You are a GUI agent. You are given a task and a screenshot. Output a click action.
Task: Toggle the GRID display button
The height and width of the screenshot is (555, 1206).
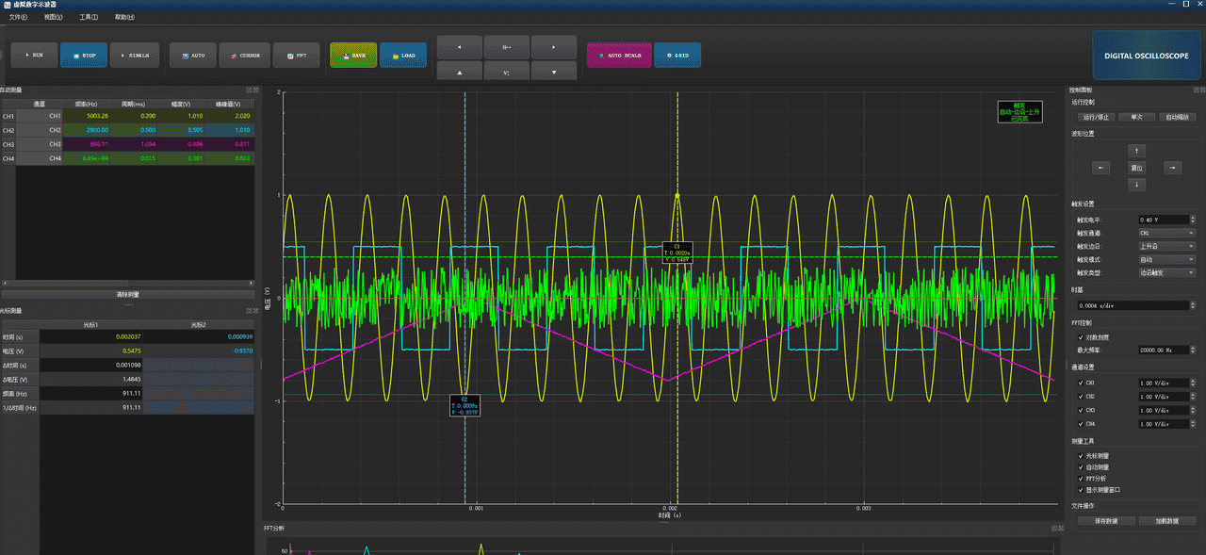(677, 56)
